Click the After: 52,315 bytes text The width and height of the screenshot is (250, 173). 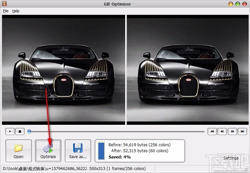[140, 151]
